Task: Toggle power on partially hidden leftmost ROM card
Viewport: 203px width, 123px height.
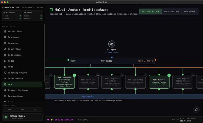Action: point(50,75)
